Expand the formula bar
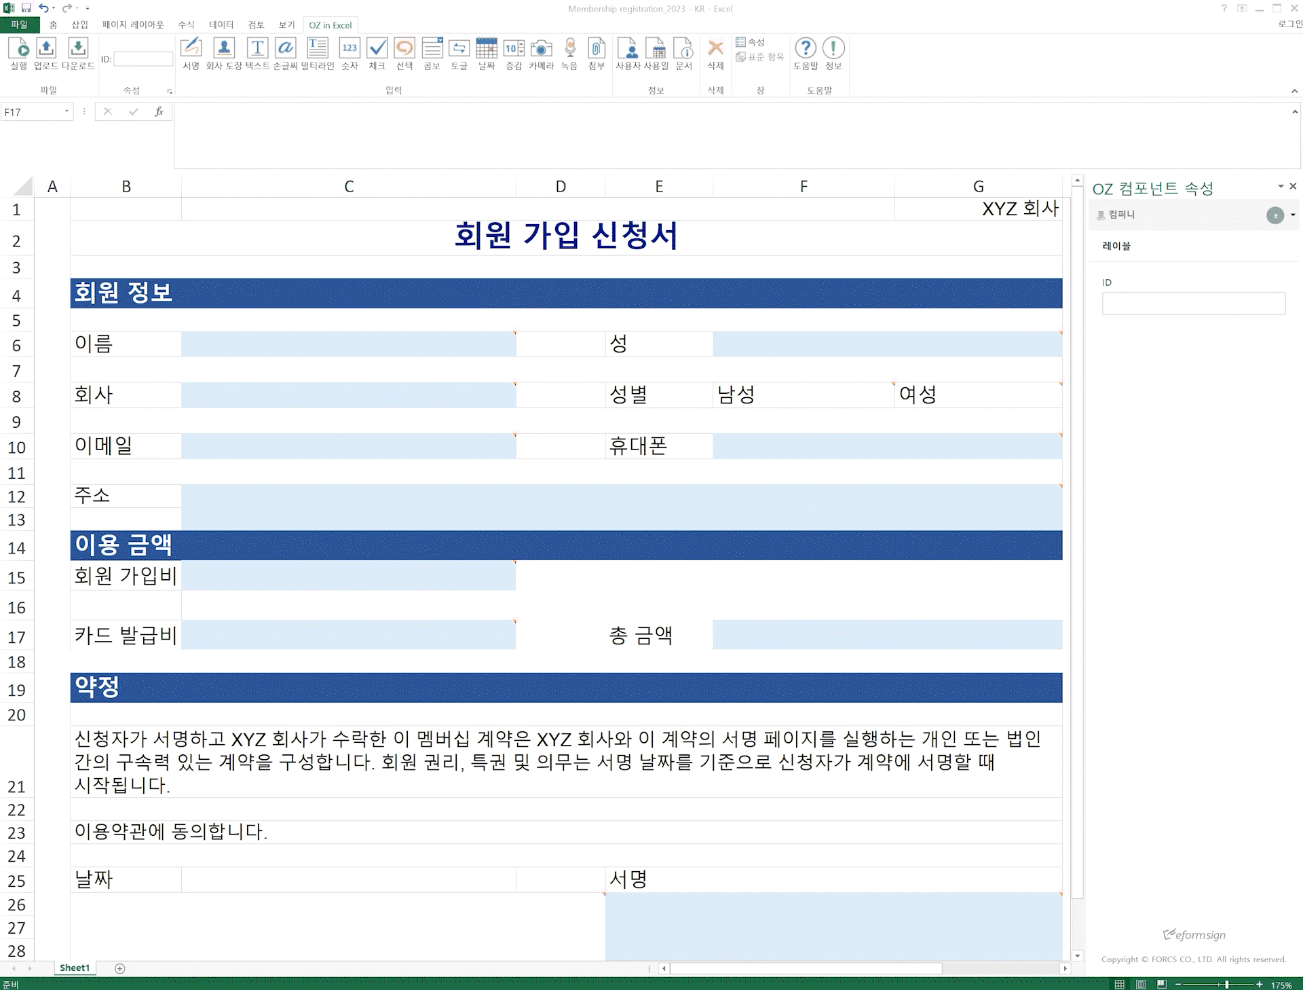This screenshot has height=990, width=1303. click(x=1295, y=111)
